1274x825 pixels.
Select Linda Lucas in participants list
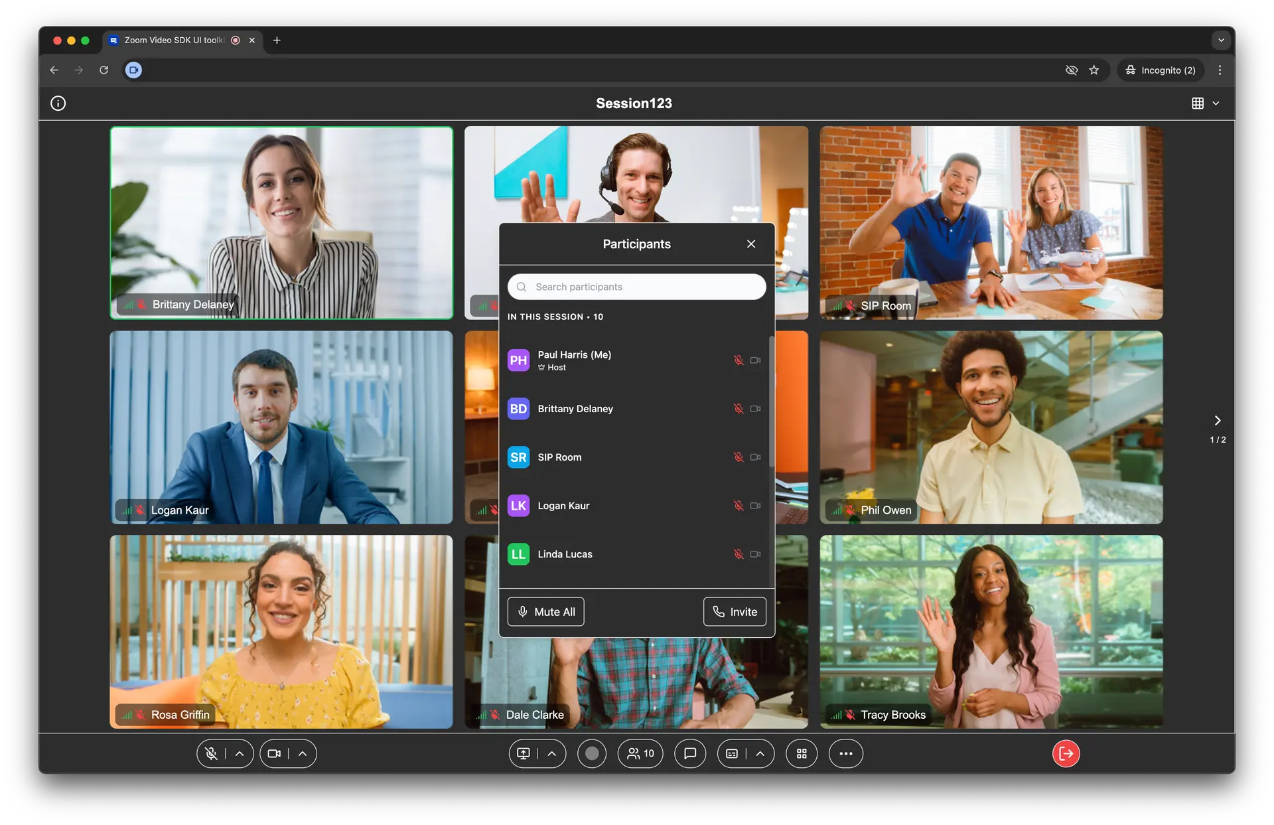click(565, 554)
